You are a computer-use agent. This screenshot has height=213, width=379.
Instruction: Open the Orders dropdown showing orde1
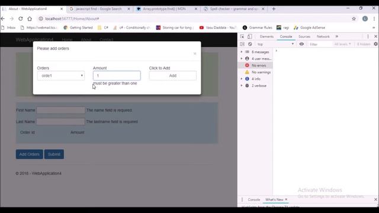(61, 76)
